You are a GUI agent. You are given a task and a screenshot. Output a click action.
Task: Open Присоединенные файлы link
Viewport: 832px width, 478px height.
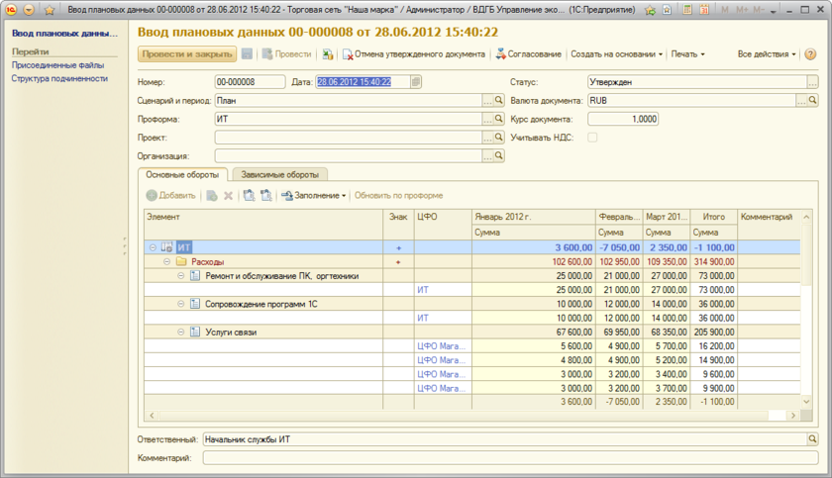pyautogui.click(x=57, y=64)
